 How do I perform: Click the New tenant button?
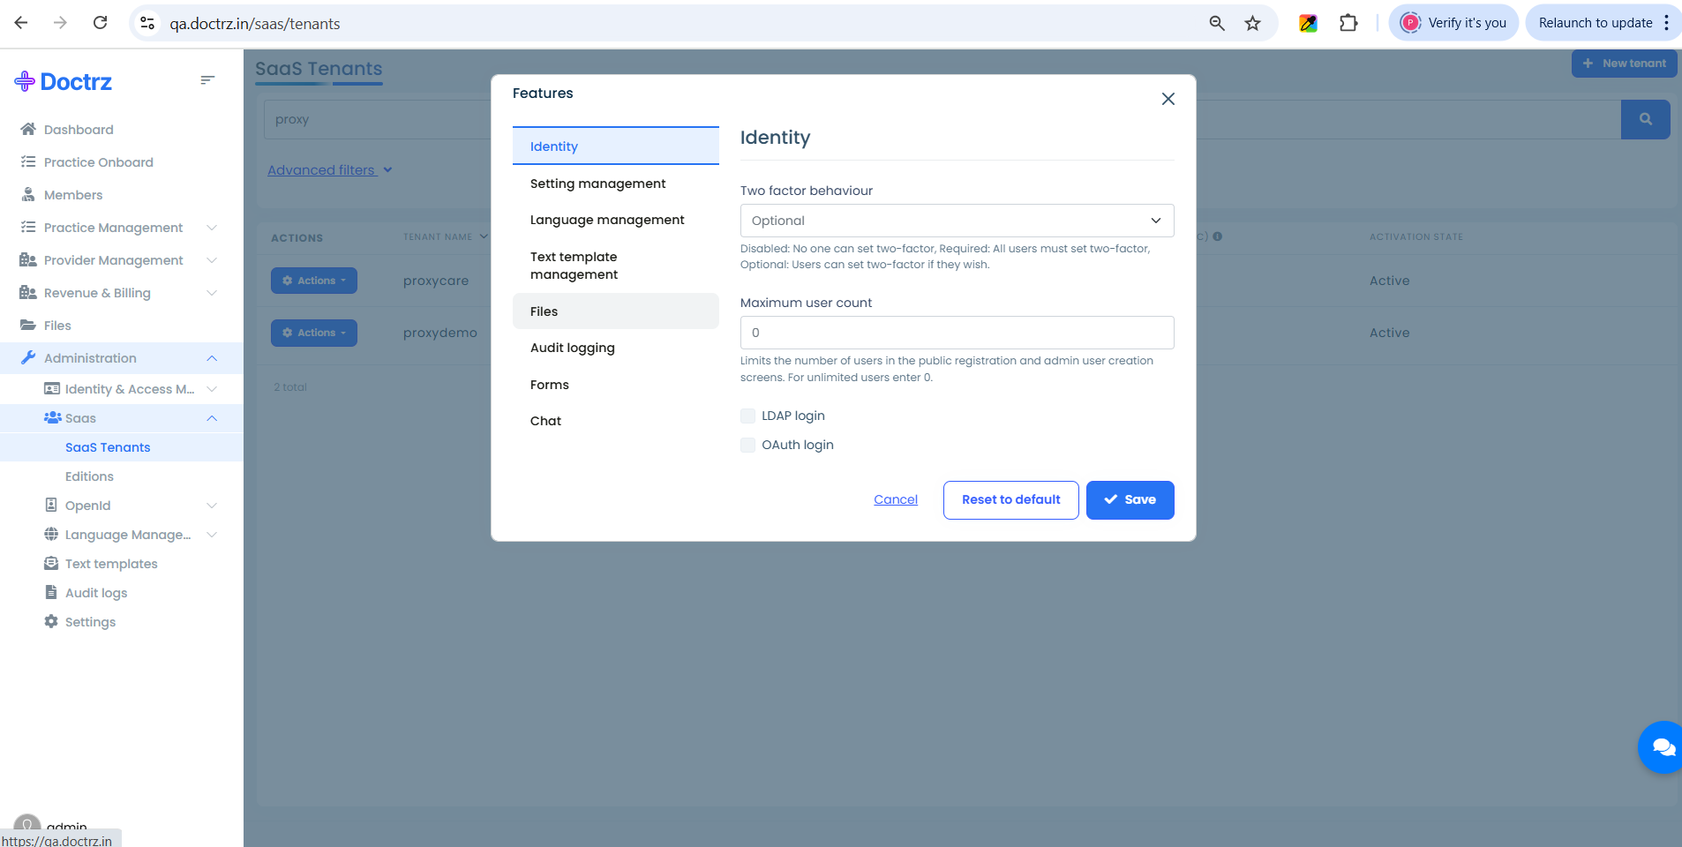tap(1624, 64)
